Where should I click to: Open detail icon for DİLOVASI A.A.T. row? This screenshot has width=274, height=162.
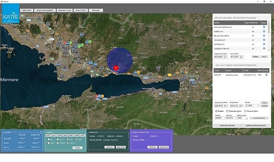(x=264, y=40)
